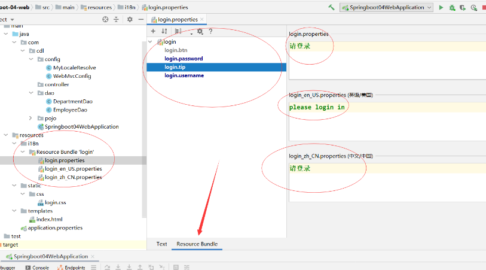Click the locate file crosshair icon
This screenshot has width=486, height=270.
click(105, 19)
